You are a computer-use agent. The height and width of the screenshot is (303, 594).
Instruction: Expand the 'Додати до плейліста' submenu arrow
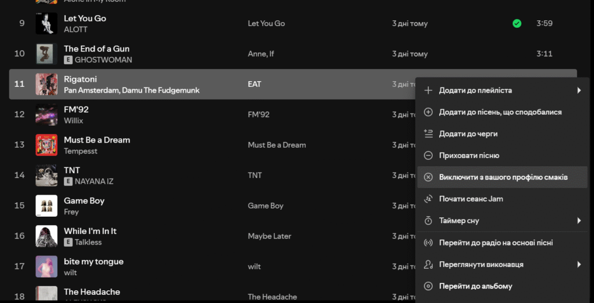point(578,90)
